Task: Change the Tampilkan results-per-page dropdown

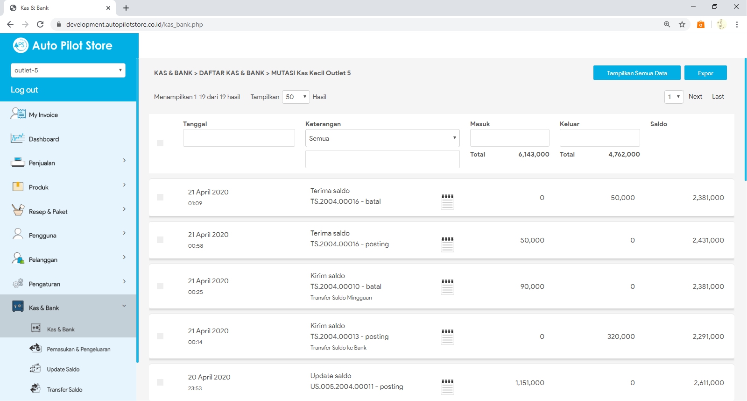Action: coord(296,97)
